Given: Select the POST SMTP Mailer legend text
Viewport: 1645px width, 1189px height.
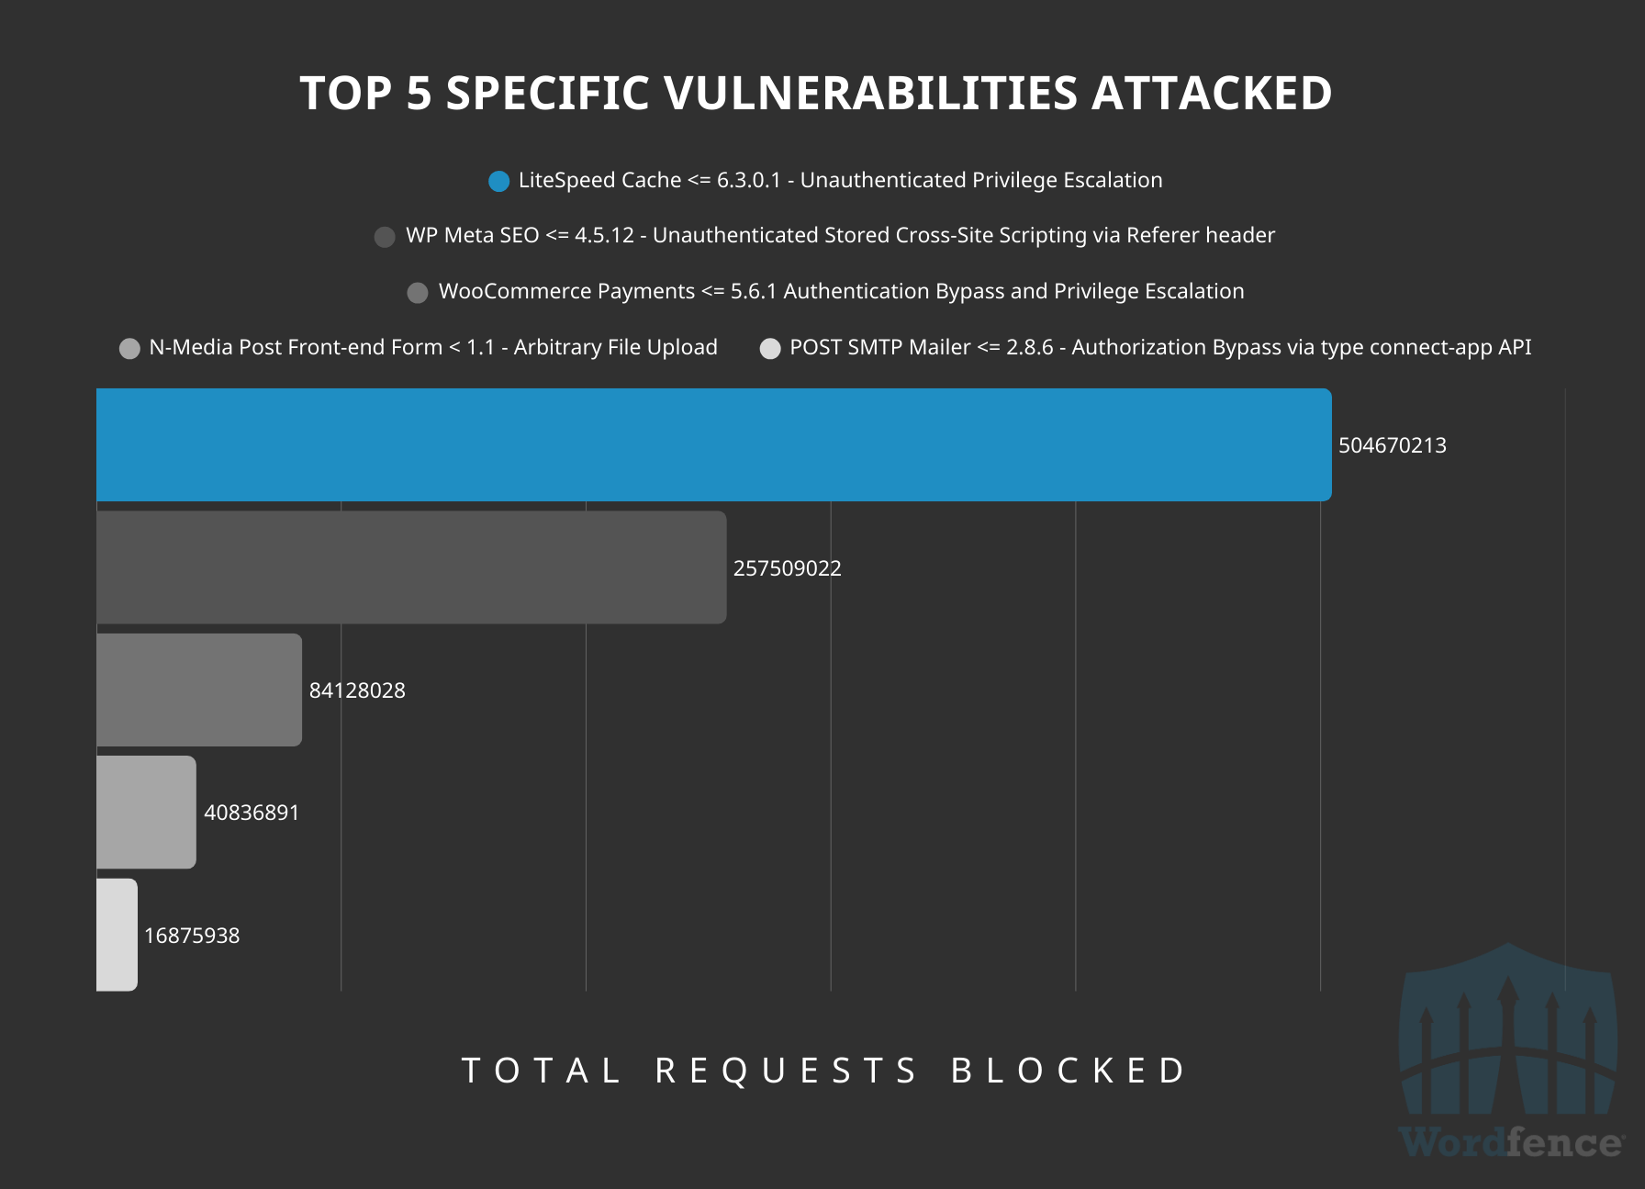Looking at the screenshot, I should click(x=1160, y=348).
